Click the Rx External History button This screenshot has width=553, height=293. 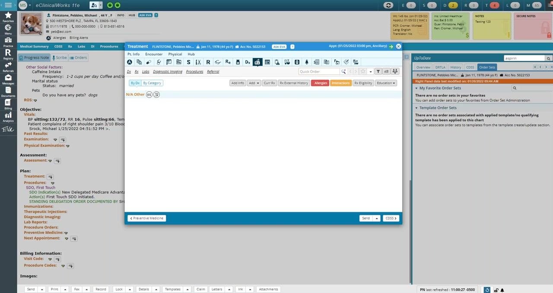pyautogui.click(x=294, y=83)
